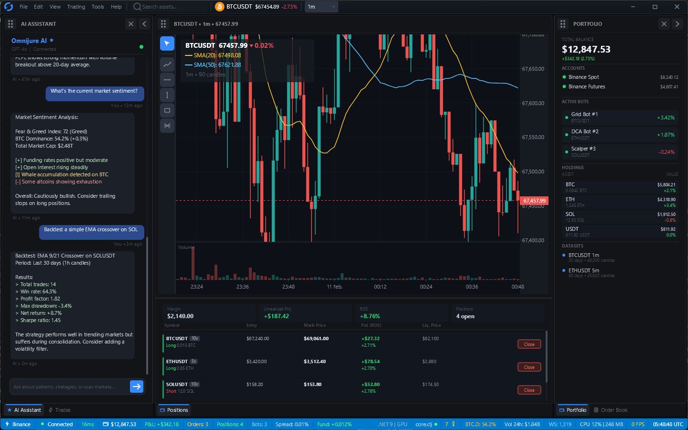Click Orders: 3 in status bar
Viewport: 688px width, 430px height.
pos(197,424)
